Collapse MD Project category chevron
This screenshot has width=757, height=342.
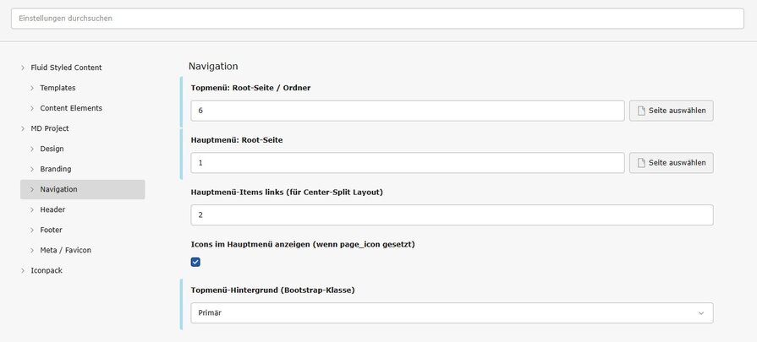point(23,128)
